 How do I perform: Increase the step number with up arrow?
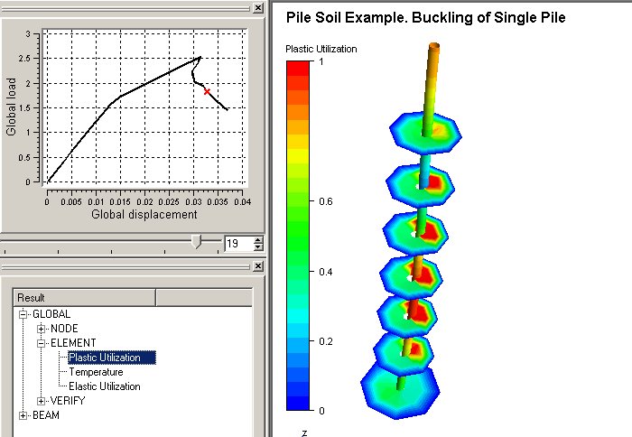[258, 239]
